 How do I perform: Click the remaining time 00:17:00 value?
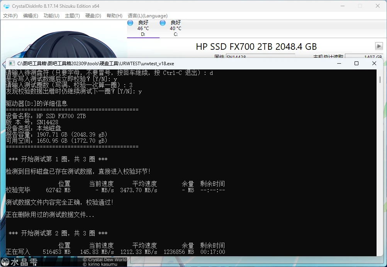click(x=212, y=252)
